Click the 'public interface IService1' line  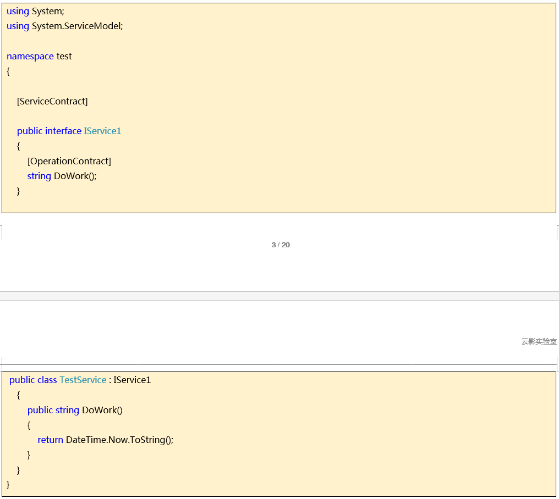pyautogui.click(x=69, y=131)
